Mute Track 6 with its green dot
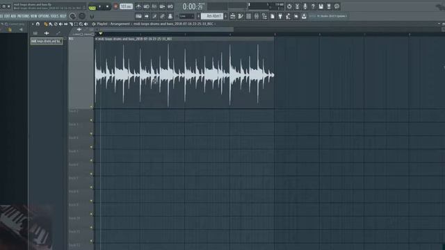445x250 pixels. (91, 174)
